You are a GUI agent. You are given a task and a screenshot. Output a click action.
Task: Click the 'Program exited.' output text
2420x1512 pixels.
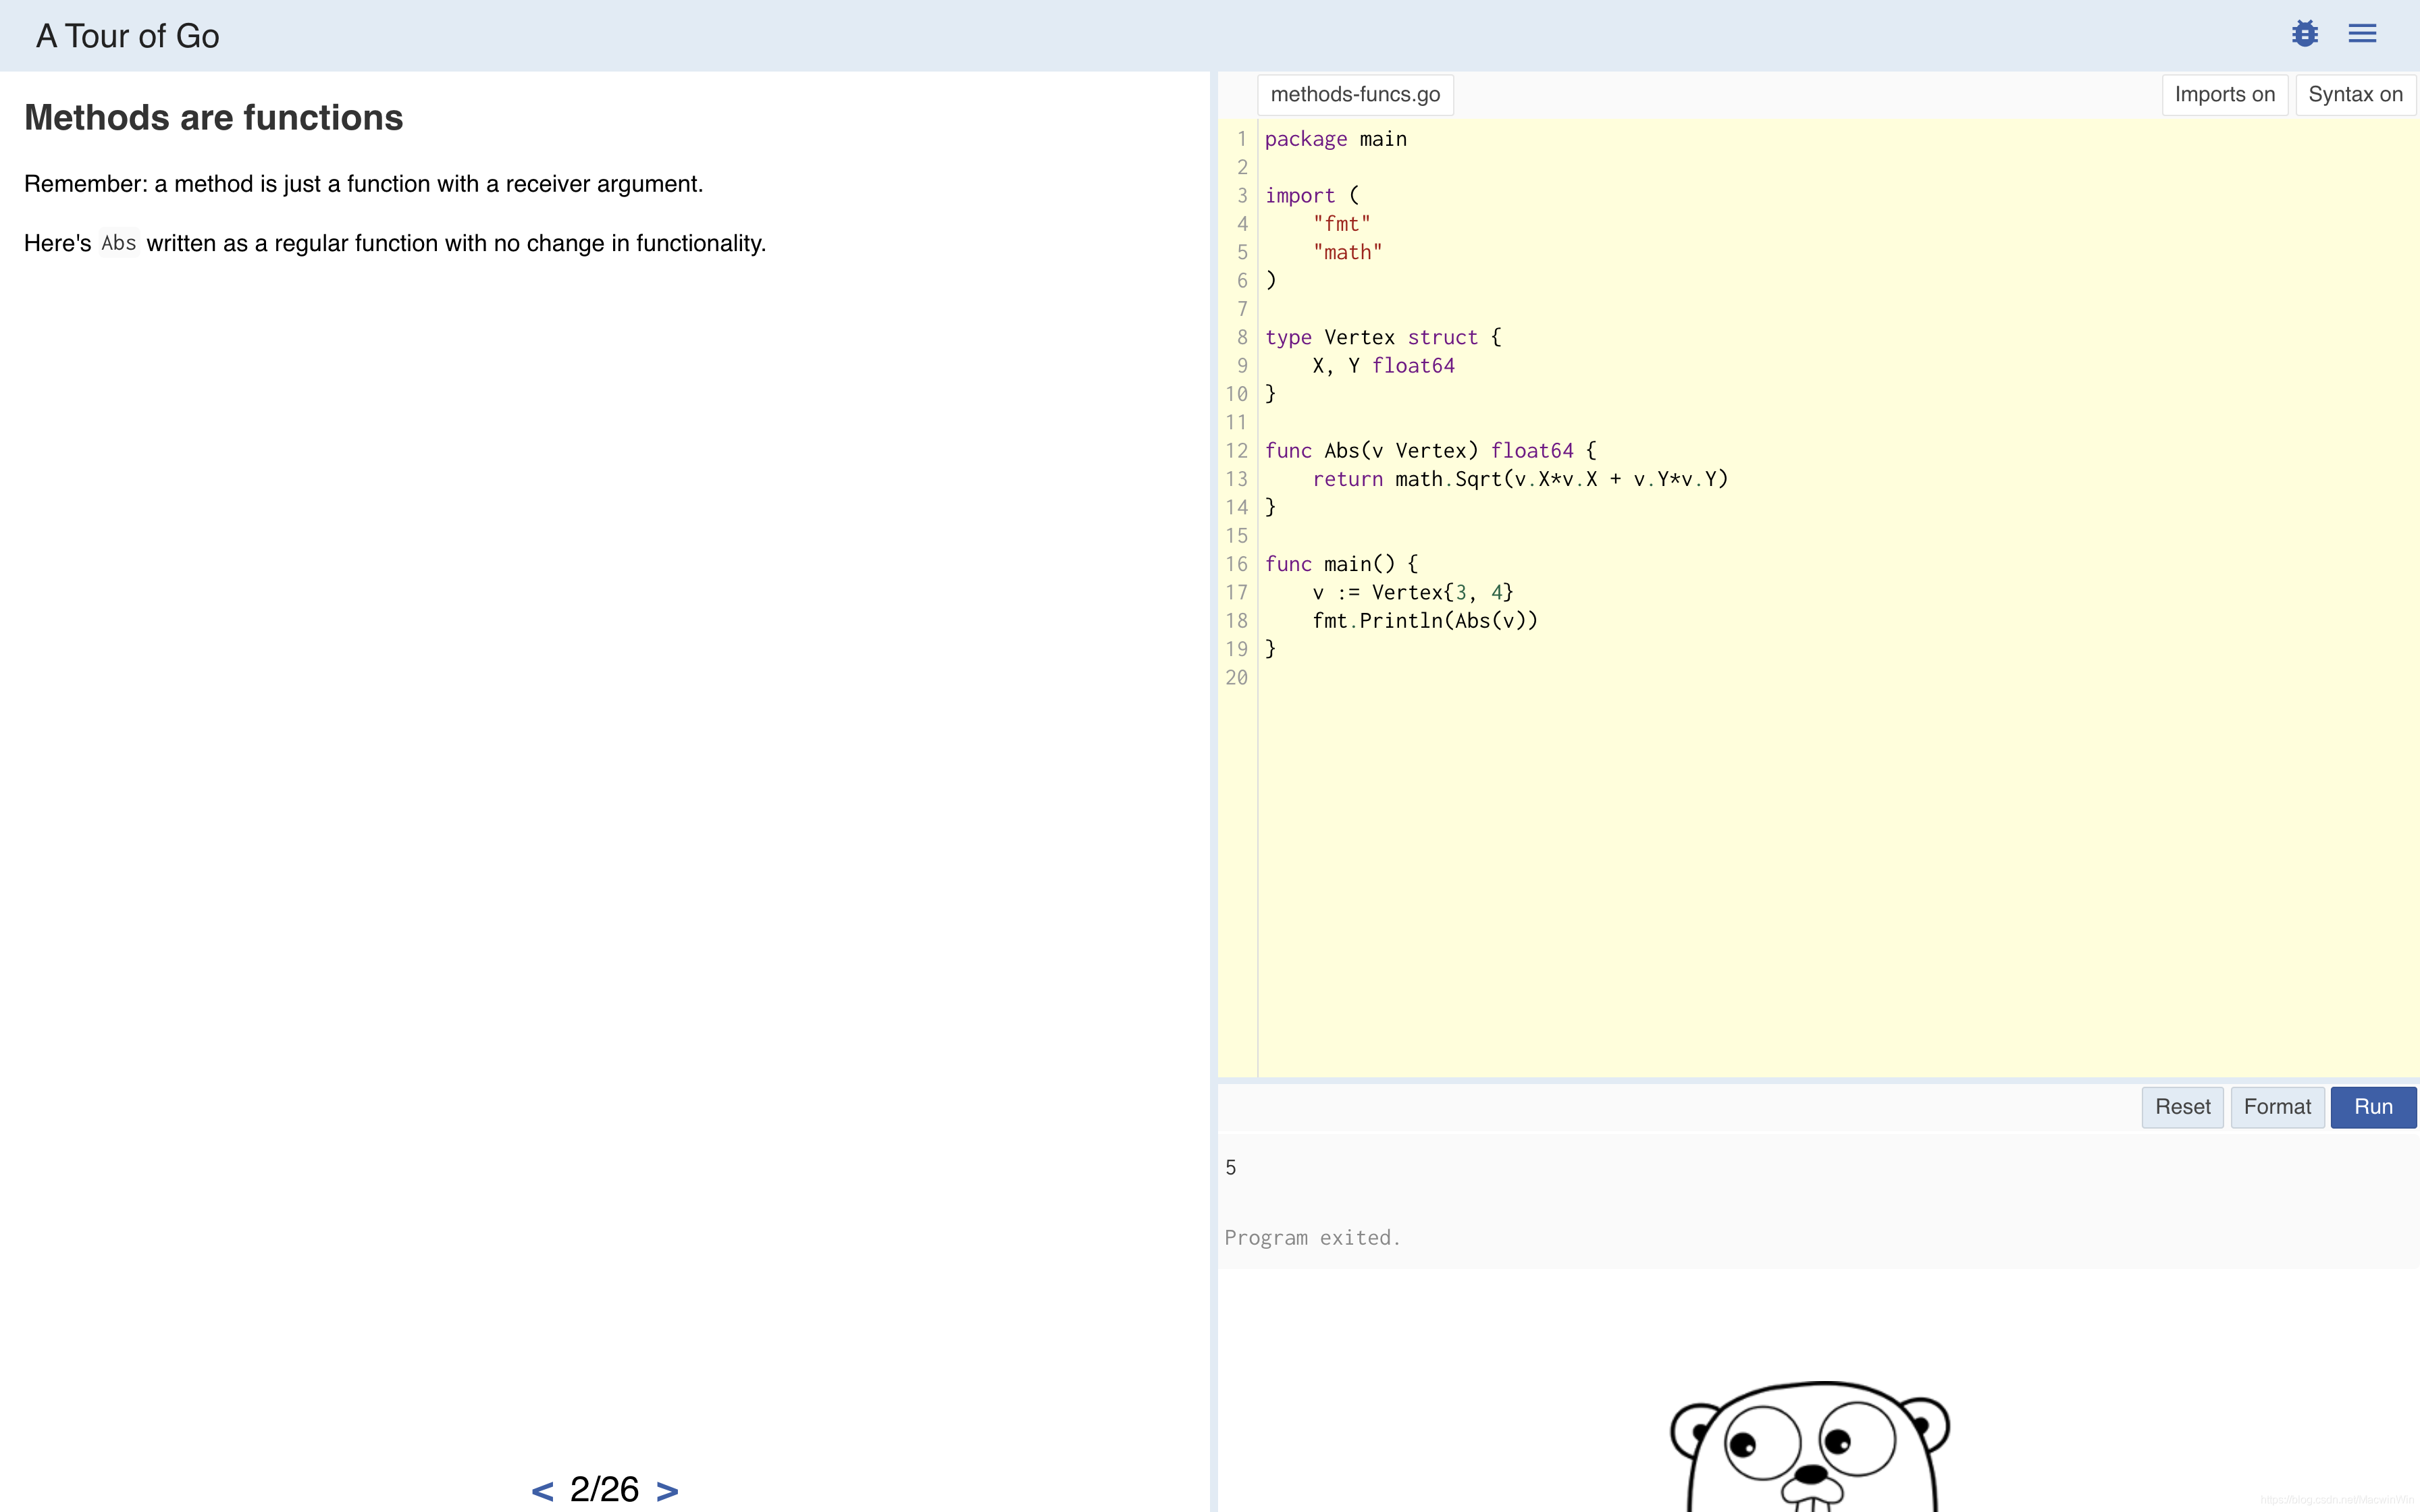click(1312, 1238)
